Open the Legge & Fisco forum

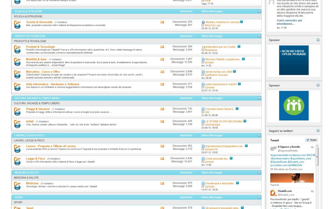[x=36, y=159]
